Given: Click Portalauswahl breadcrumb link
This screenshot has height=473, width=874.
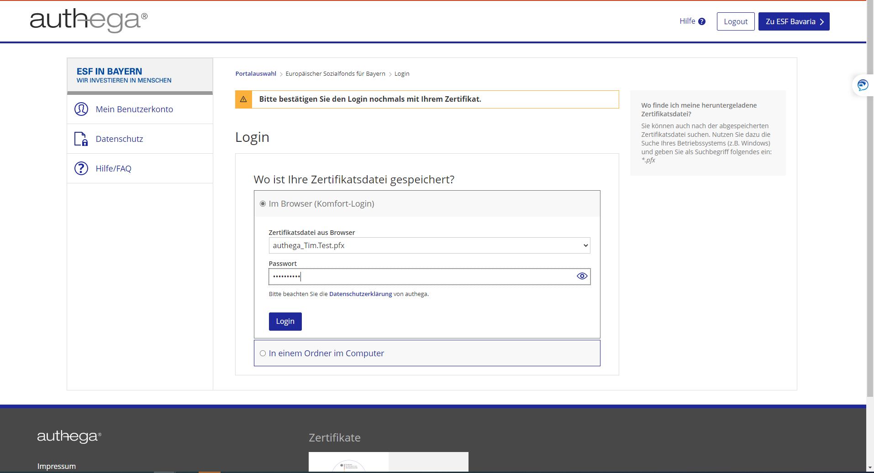Looking at the screenshot, I should (256, 74).
